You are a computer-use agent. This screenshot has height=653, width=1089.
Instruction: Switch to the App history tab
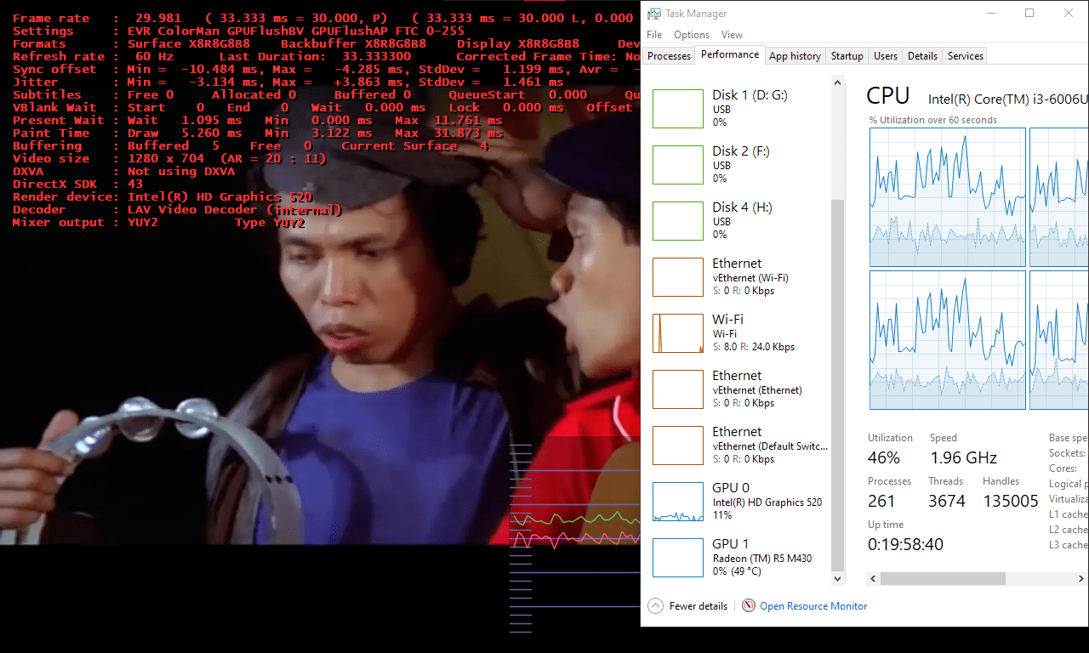pos(795,55)
